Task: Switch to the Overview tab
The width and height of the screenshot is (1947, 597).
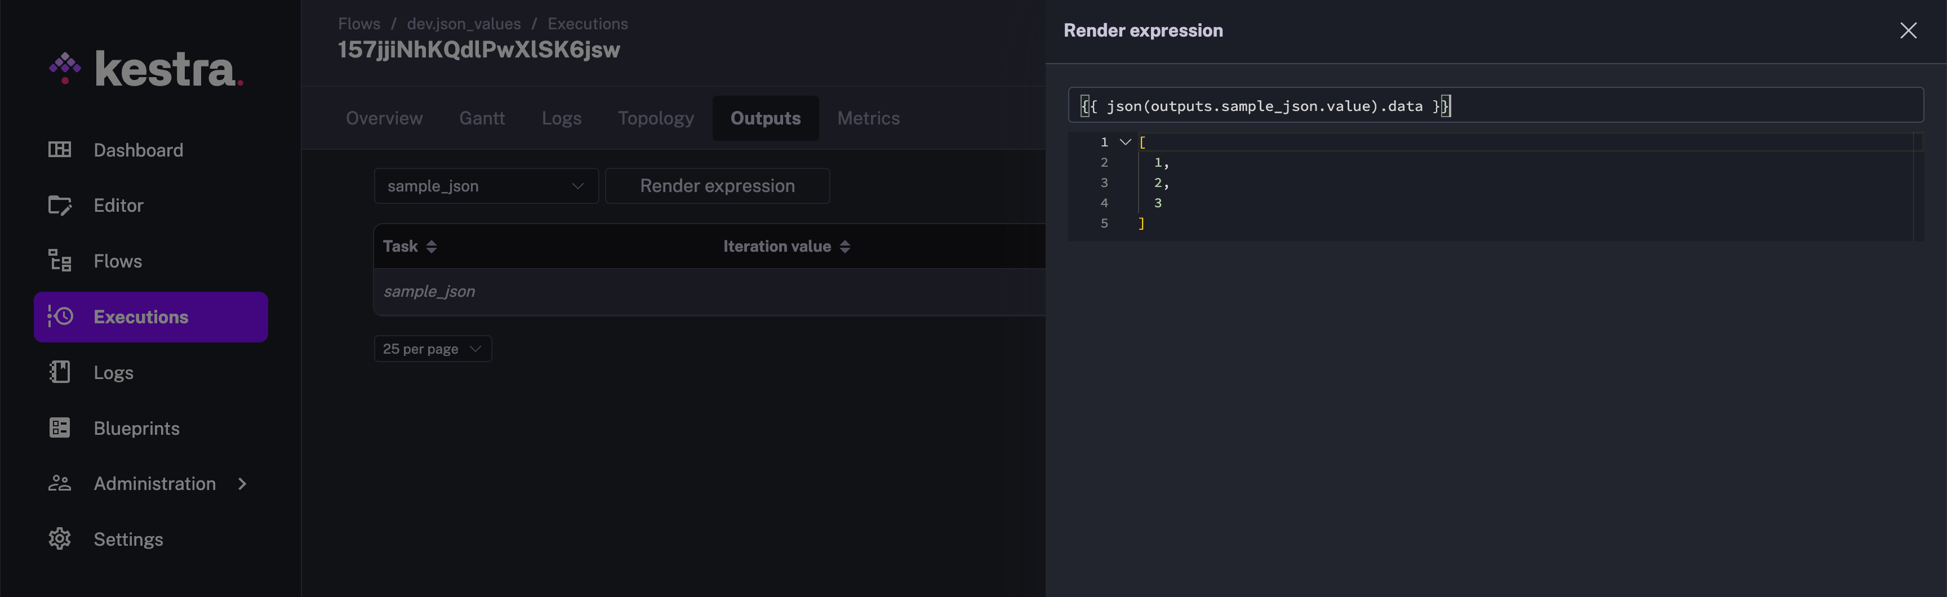Action: (x=384, y=118)
